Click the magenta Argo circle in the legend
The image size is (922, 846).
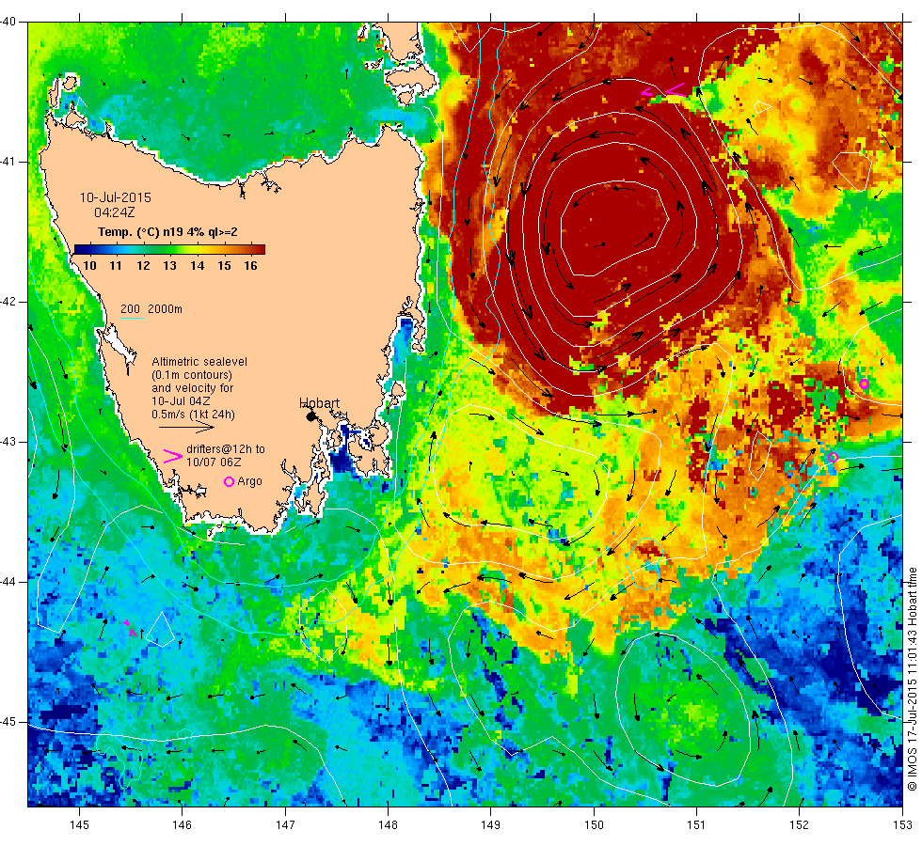pyautogui.click(x=230, y=481)
